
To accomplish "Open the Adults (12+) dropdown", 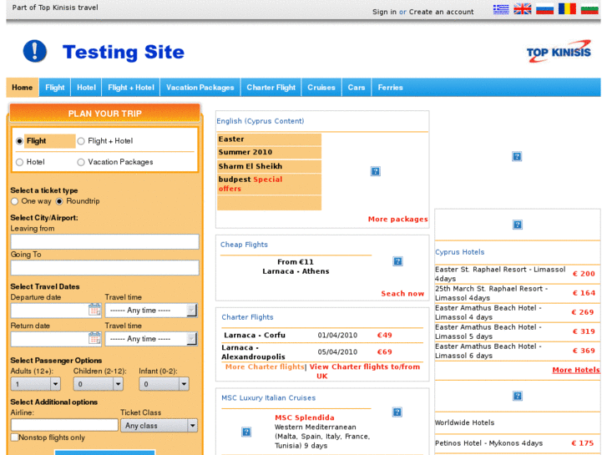I will [x=35, y=384].
